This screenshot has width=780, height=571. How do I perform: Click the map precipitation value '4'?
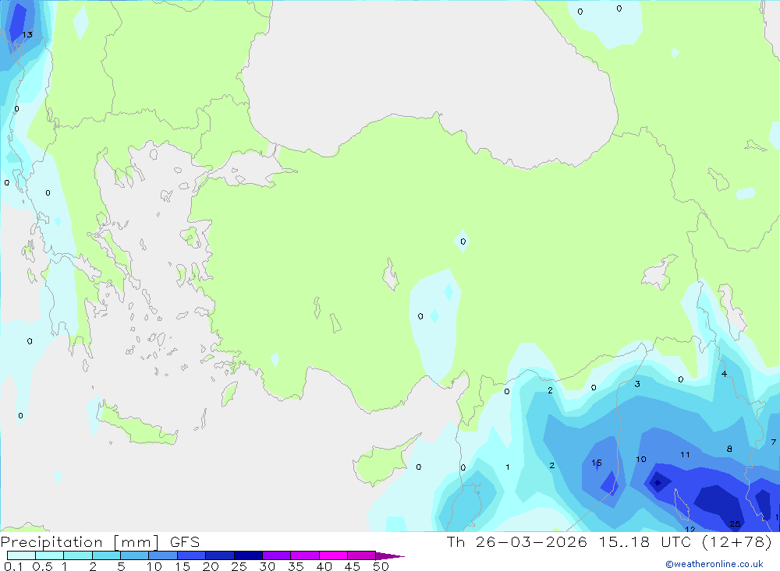point(724,374)
